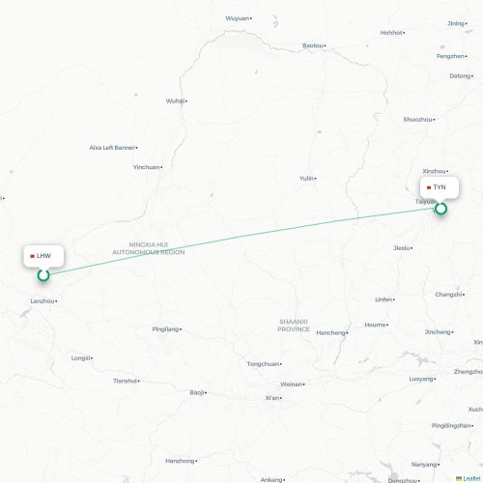483x483 pixels.
Task: Click the LHW airport circle marker
Action: [x=43, y=275]
